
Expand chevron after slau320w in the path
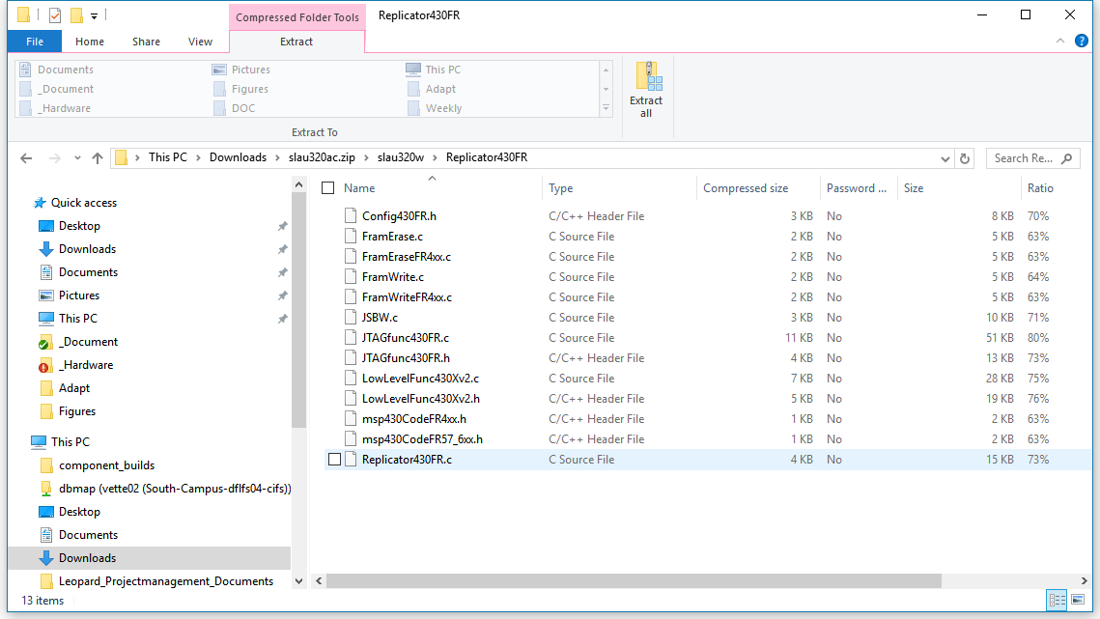pos(435,158)
